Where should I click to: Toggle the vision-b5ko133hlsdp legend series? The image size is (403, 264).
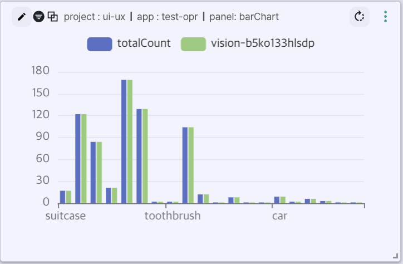click(x=248, y=43)
